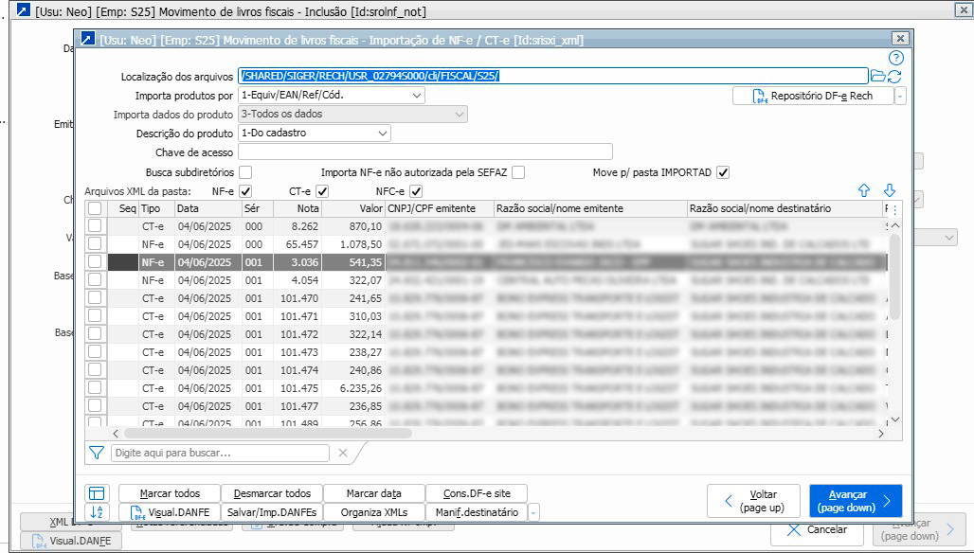974x553 pixels.
Task: Click into the Chave de acesso field
Action: pyautogui.click(x=425, y=152)
